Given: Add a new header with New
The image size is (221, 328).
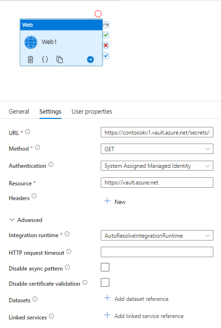Looking at the screenshot, I should coord(115,202).
